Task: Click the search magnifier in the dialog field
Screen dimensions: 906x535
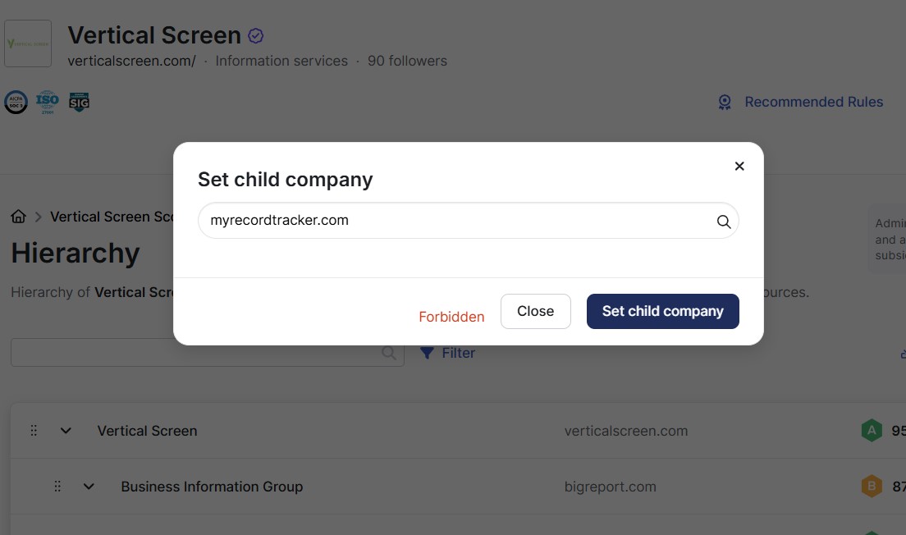Action: (x=724, y=222)
